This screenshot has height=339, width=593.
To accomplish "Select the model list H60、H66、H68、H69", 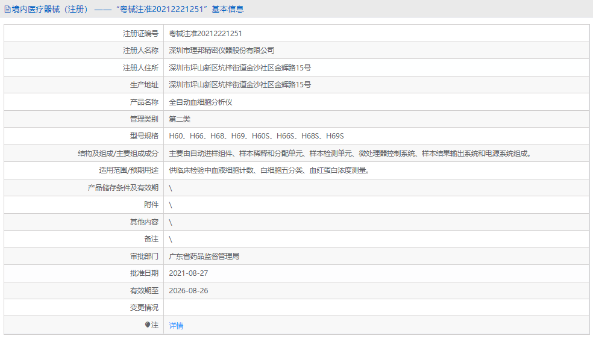I will tap(256, 136).
